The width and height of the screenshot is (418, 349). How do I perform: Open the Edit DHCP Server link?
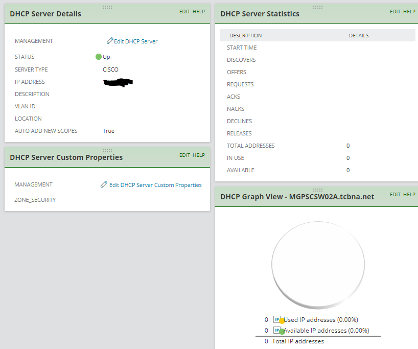point(136,41)
